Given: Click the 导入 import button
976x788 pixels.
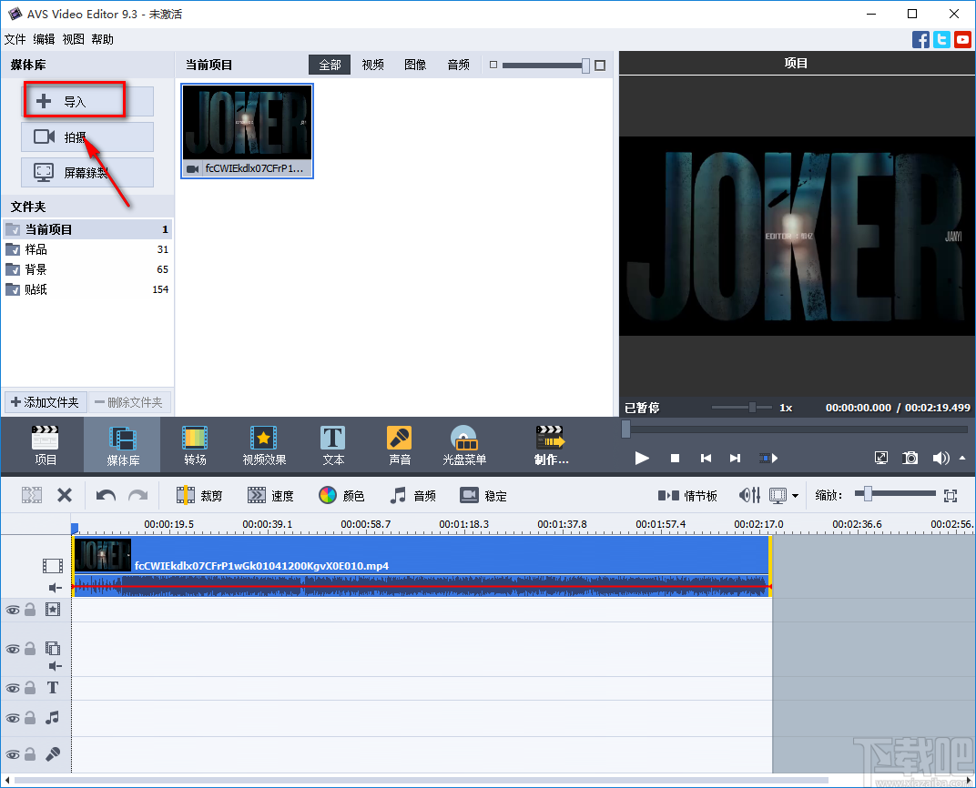Looking at the screenshot, I should [87, 101].
